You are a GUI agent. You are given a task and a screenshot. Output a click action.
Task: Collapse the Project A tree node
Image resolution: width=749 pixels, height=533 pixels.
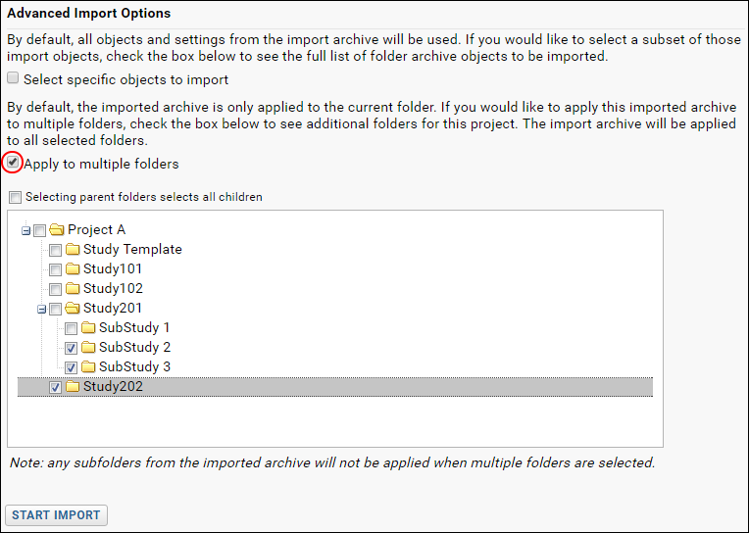[26, 231]
